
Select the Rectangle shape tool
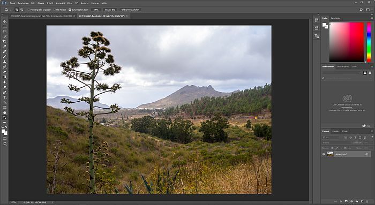[4, 108]
